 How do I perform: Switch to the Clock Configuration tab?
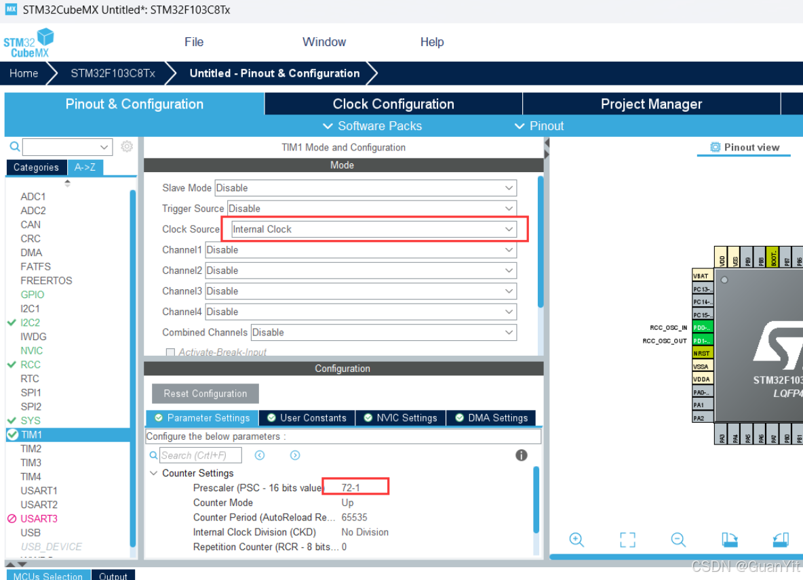point(393,104)
